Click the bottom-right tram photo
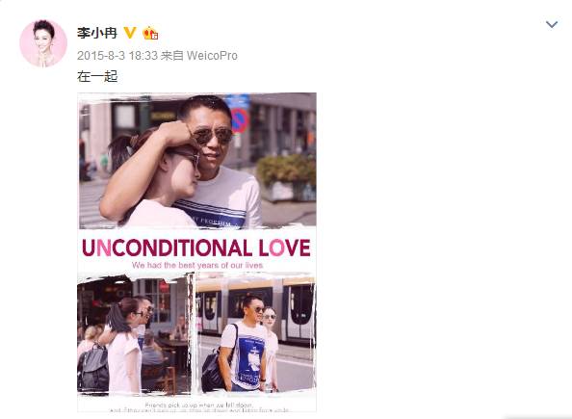Image resolution: width=572 pixels, height=419 pixels. click(x=256, y=333)
